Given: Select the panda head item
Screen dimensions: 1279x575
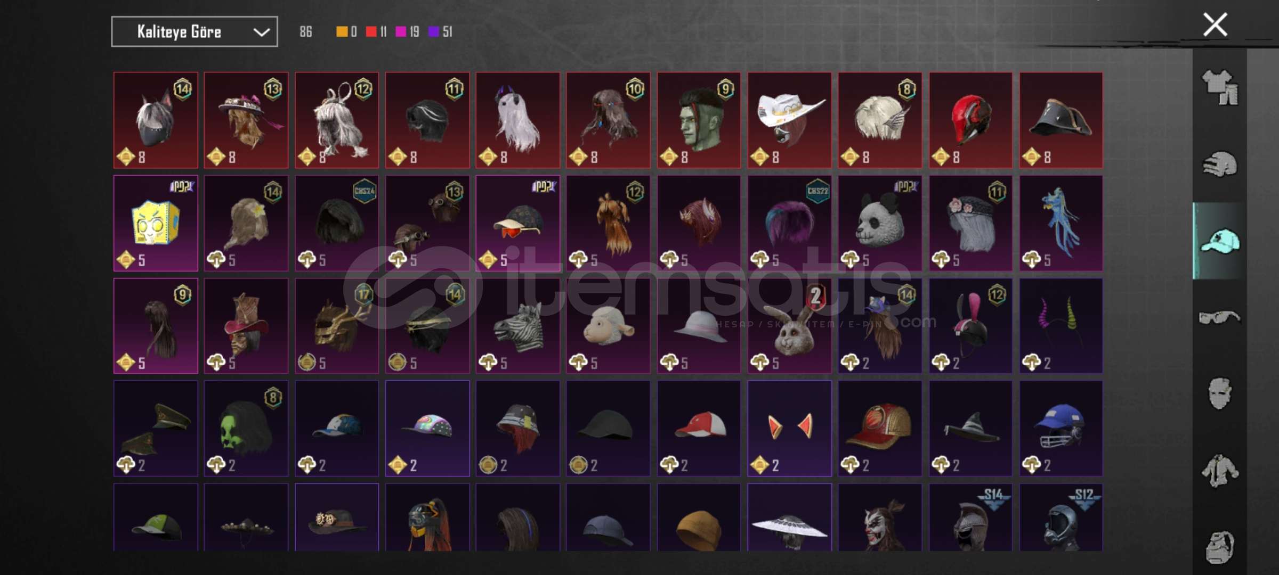Looking at the screenshot, I should pos(880,223).
